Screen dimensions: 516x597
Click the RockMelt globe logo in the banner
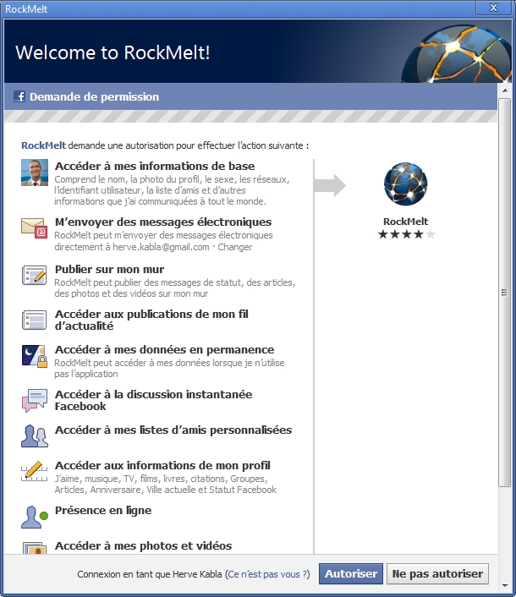457,53
